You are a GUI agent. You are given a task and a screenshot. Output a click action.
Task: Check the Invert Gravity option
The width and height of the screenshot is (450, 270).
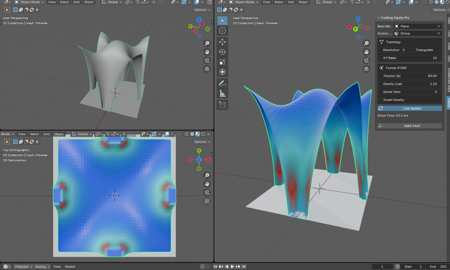point(381,100)
